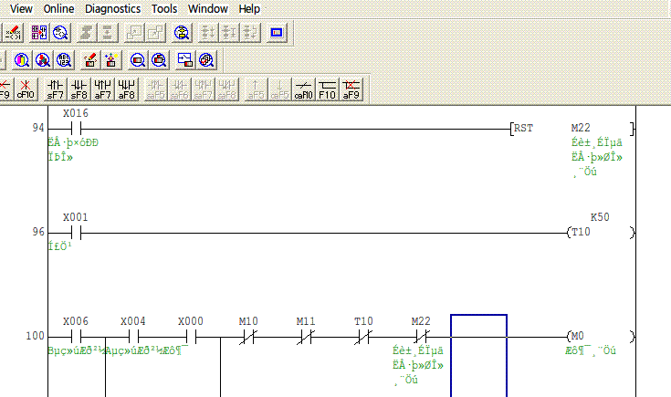This screenshot has width=671, height=397.
Task: Select the X001 contact on rung 96
Action: 75,233
